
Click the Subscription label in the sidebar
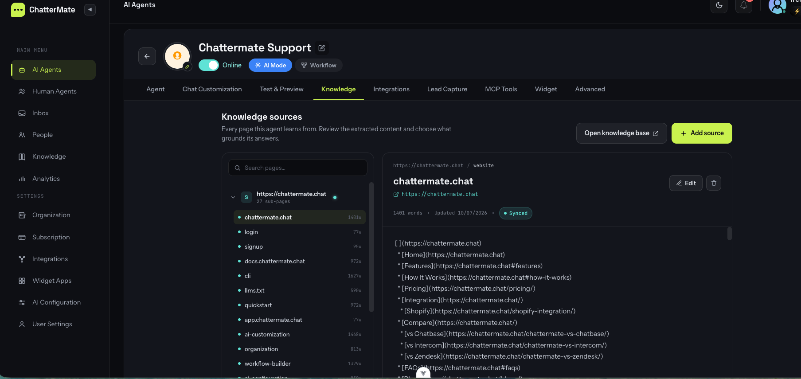(x=51, y=237)
